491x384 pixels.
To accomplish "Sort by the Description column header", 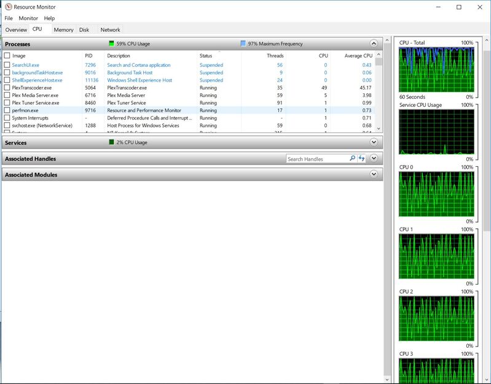I will [x=119, y=56].
